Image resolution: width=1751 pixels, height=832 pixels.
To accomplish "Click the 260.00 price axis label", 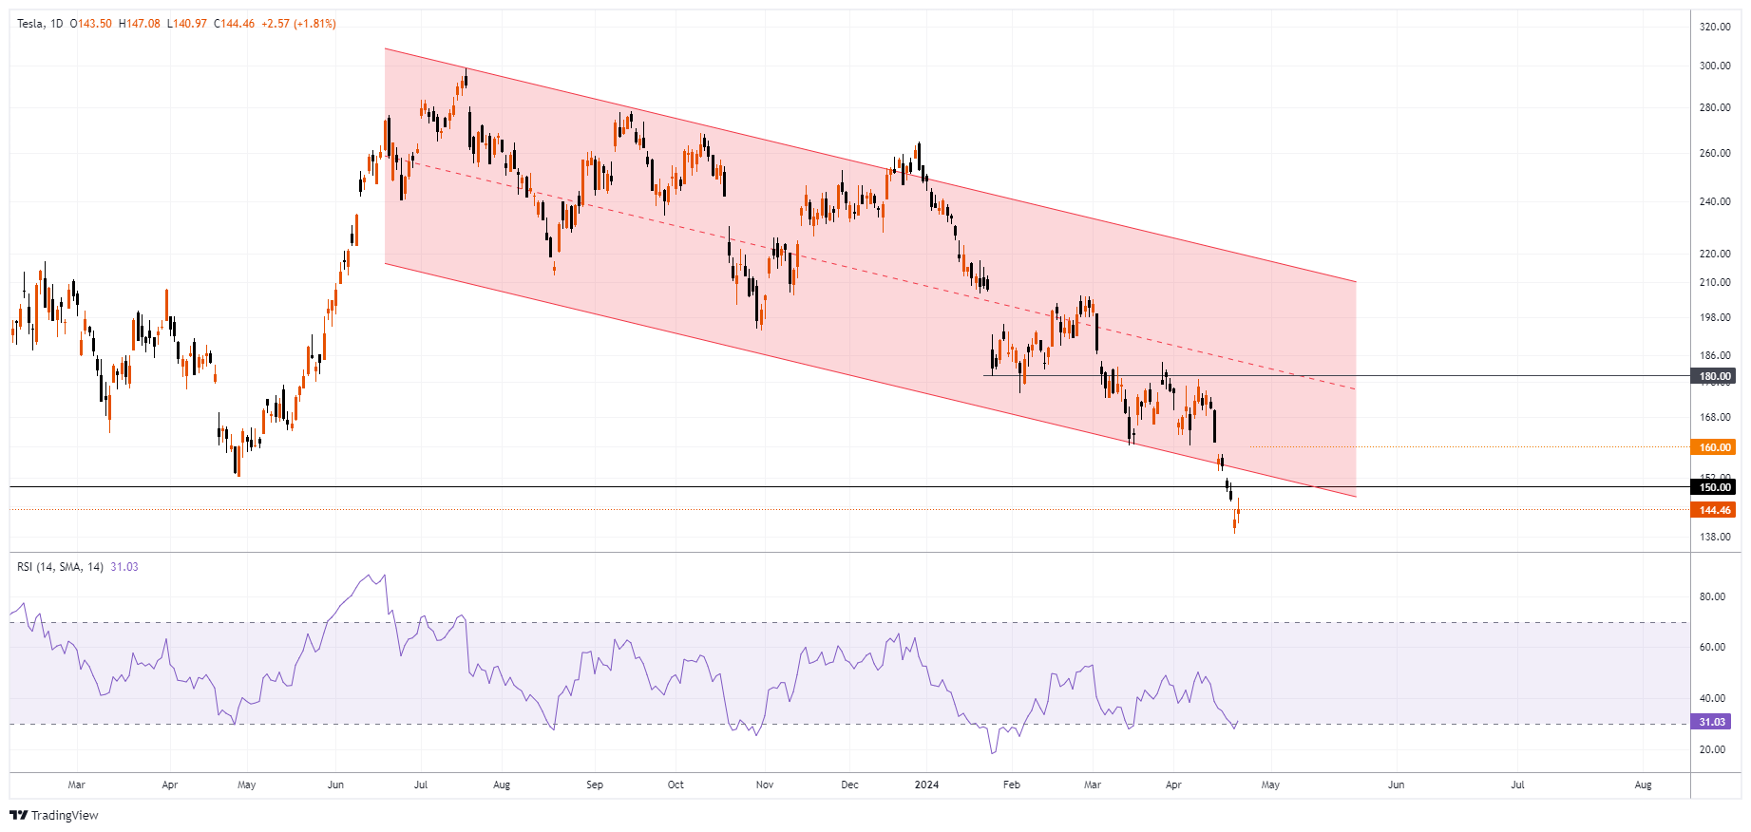I will [x=1715, y=153].
